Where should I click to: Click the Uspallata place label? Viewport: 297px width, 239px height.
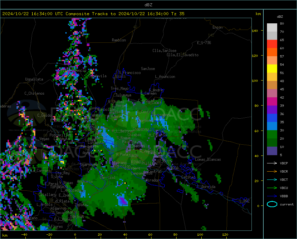[x=34, y=79]
